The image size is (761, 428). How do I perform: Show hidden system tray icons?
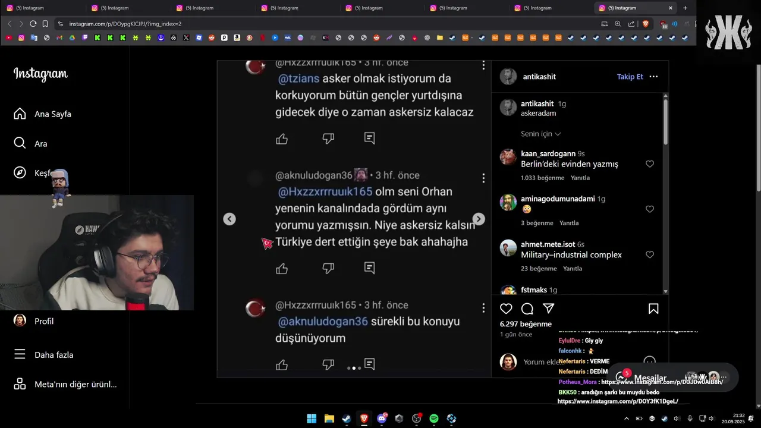click(x=626, y=418)
